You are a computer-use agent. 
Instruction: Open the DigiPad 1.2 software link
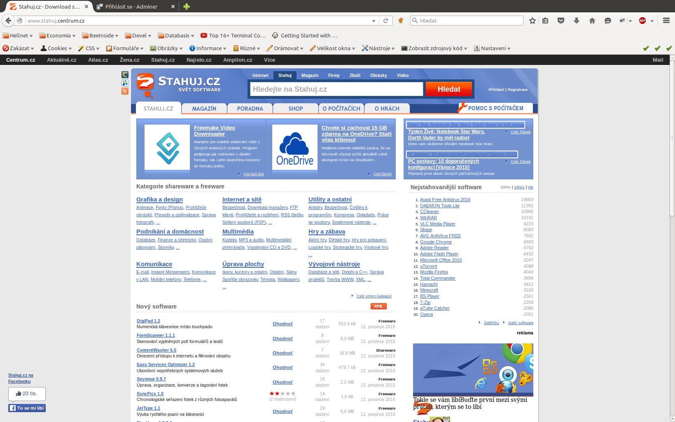click(148, 321)
